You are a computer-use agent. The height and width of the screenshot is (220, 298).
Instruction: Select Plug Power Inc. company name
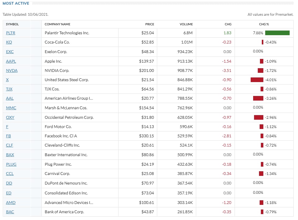58,164
